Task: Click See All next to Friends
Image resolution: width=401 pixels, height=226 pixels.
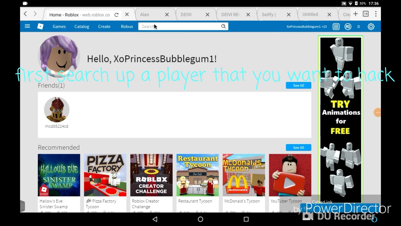Action: [x=299, y=85]
